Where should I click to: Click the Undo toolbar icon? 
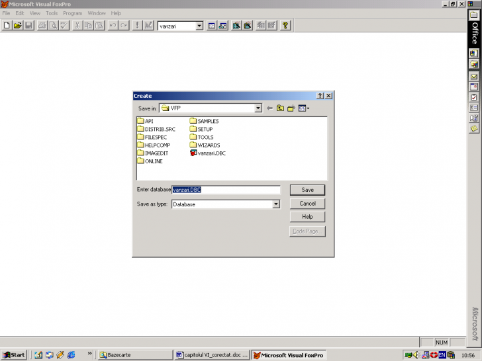pos(113,26)
